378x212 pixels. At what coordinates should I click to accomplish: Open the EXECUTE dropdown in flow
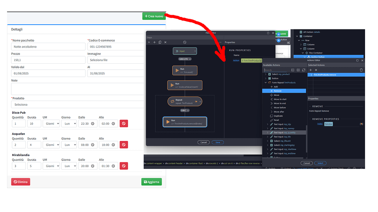(185, 59)
